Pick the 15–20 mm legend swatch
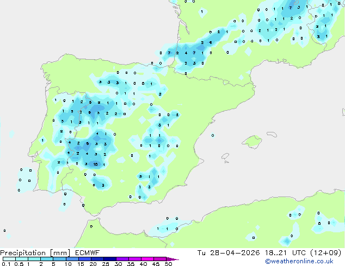Viewport: 345px width, 266px height. pos(85,259)
